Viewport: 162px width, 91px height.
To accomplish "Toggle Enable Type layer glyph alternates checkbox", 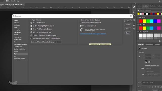I will tap(31, 35).
